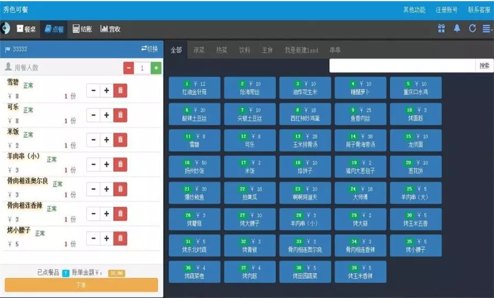
Task: Click the gift icon in the top bar
Action: [441, 29]
